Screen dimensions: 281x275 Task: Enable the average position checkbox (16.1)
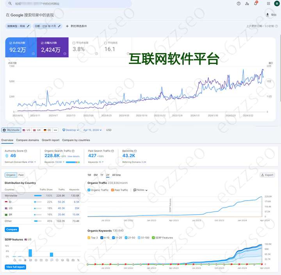[x=105, y=43]
